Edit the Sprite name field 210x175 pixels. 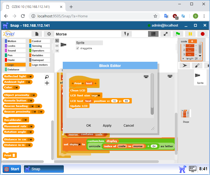pos(89,43)
